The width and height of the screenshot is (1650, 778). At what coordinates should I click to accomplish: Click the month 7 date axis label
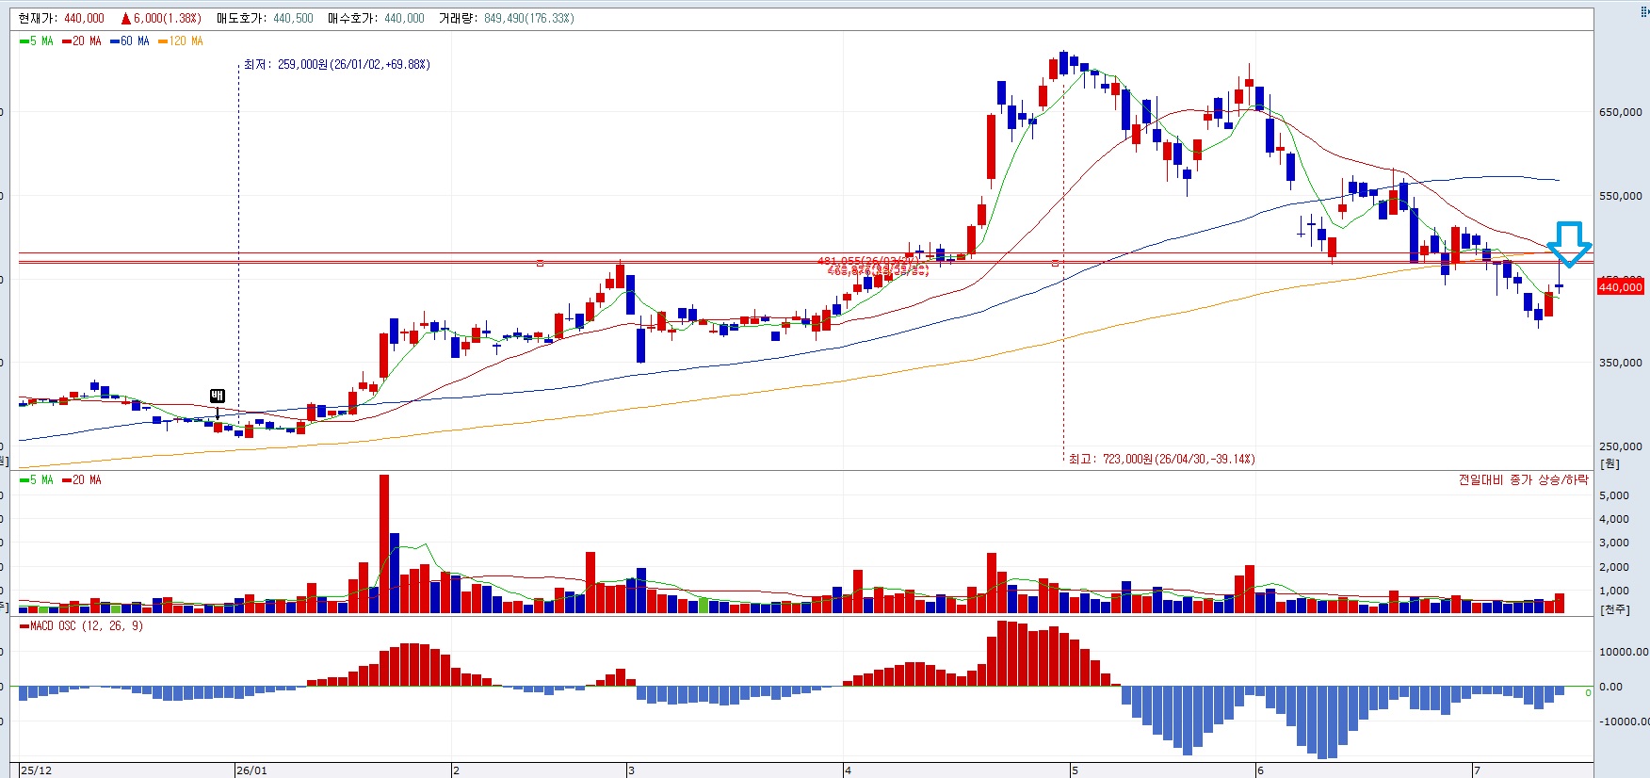tap(1477, 770)
